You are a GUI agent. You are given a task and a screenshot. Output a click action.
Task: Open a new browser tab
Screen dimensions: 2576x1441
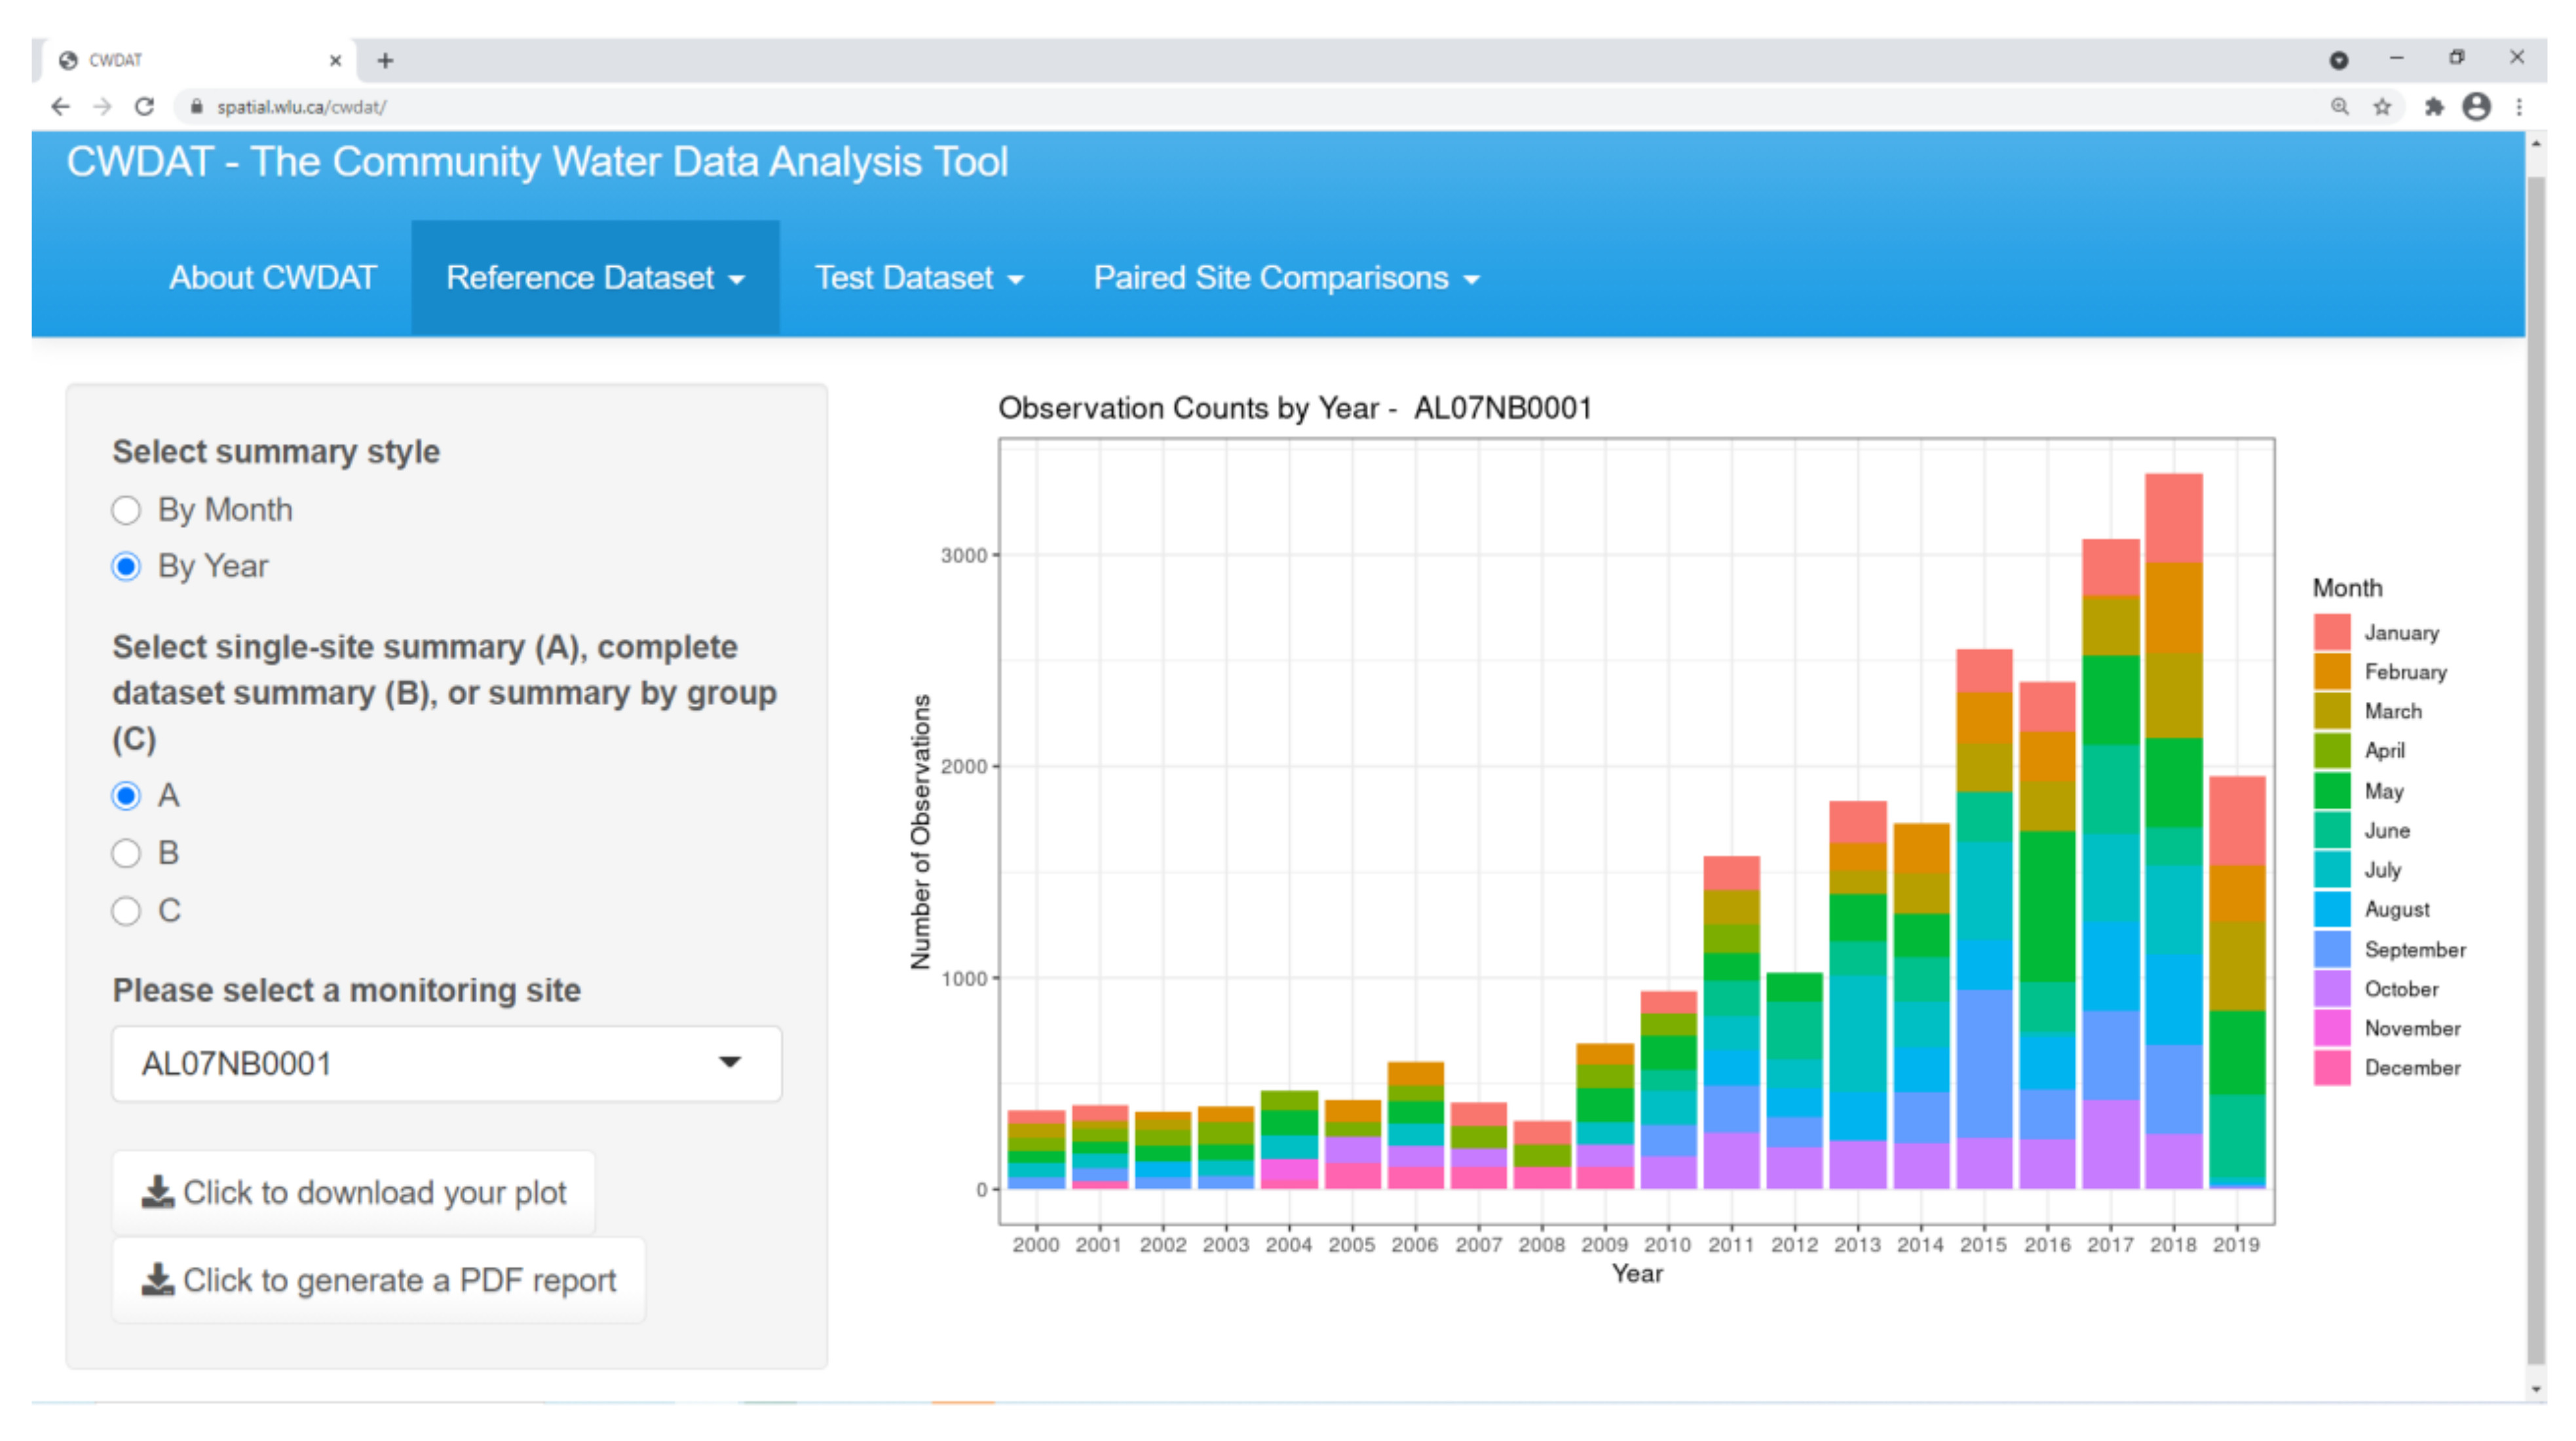tap(385, 61)
